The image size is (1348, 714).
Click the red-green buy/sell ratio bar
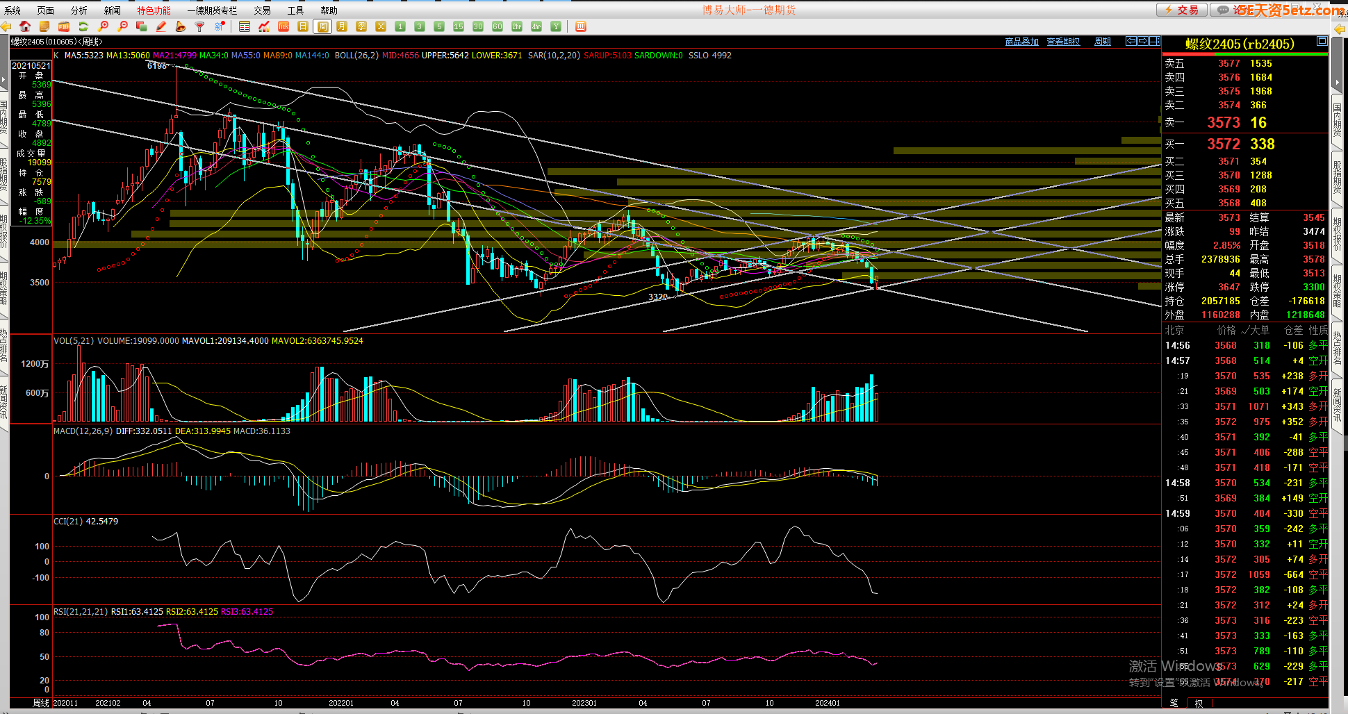[x=1244, y=53]
